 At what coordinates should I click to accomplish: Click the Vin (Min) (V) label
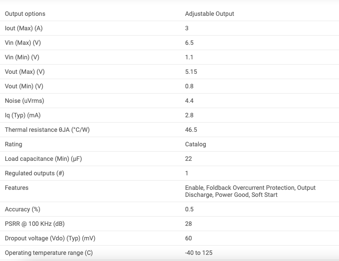click(22, 57)
